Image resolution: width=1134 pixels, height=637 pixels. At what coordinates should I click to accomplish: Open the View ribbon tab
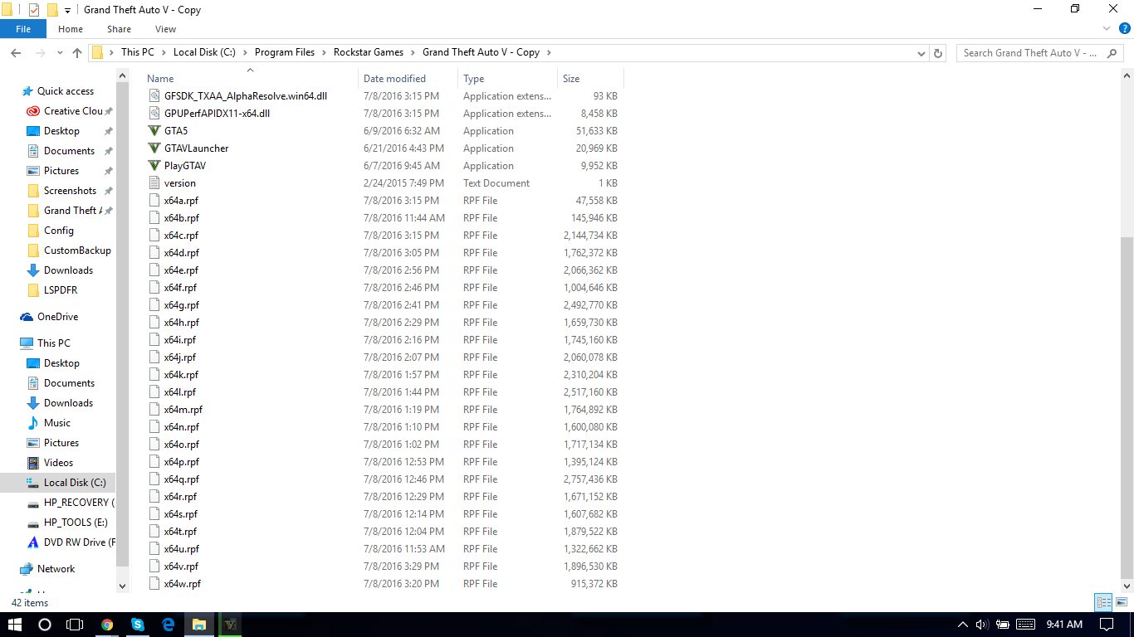165,29
